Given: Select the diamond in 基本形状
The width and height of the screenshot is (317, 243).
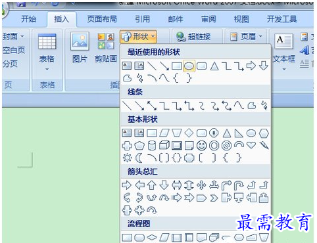Looking at the screenshot, I should (x=189, y=133).
